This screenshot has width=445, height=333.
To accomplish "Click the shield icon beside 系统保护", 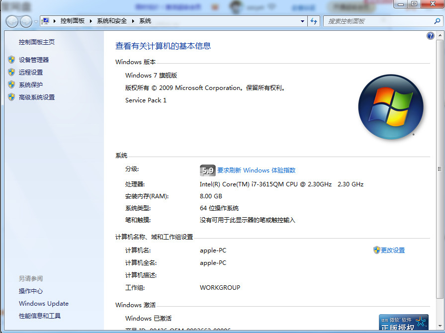I will [11, 84].
